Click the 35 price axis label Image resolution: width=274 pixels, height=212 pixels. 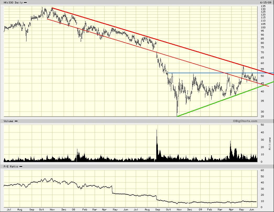[262, 101]
